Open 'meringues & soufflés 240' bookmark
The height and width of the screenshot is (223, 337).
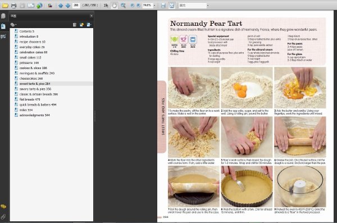point(37,73)
